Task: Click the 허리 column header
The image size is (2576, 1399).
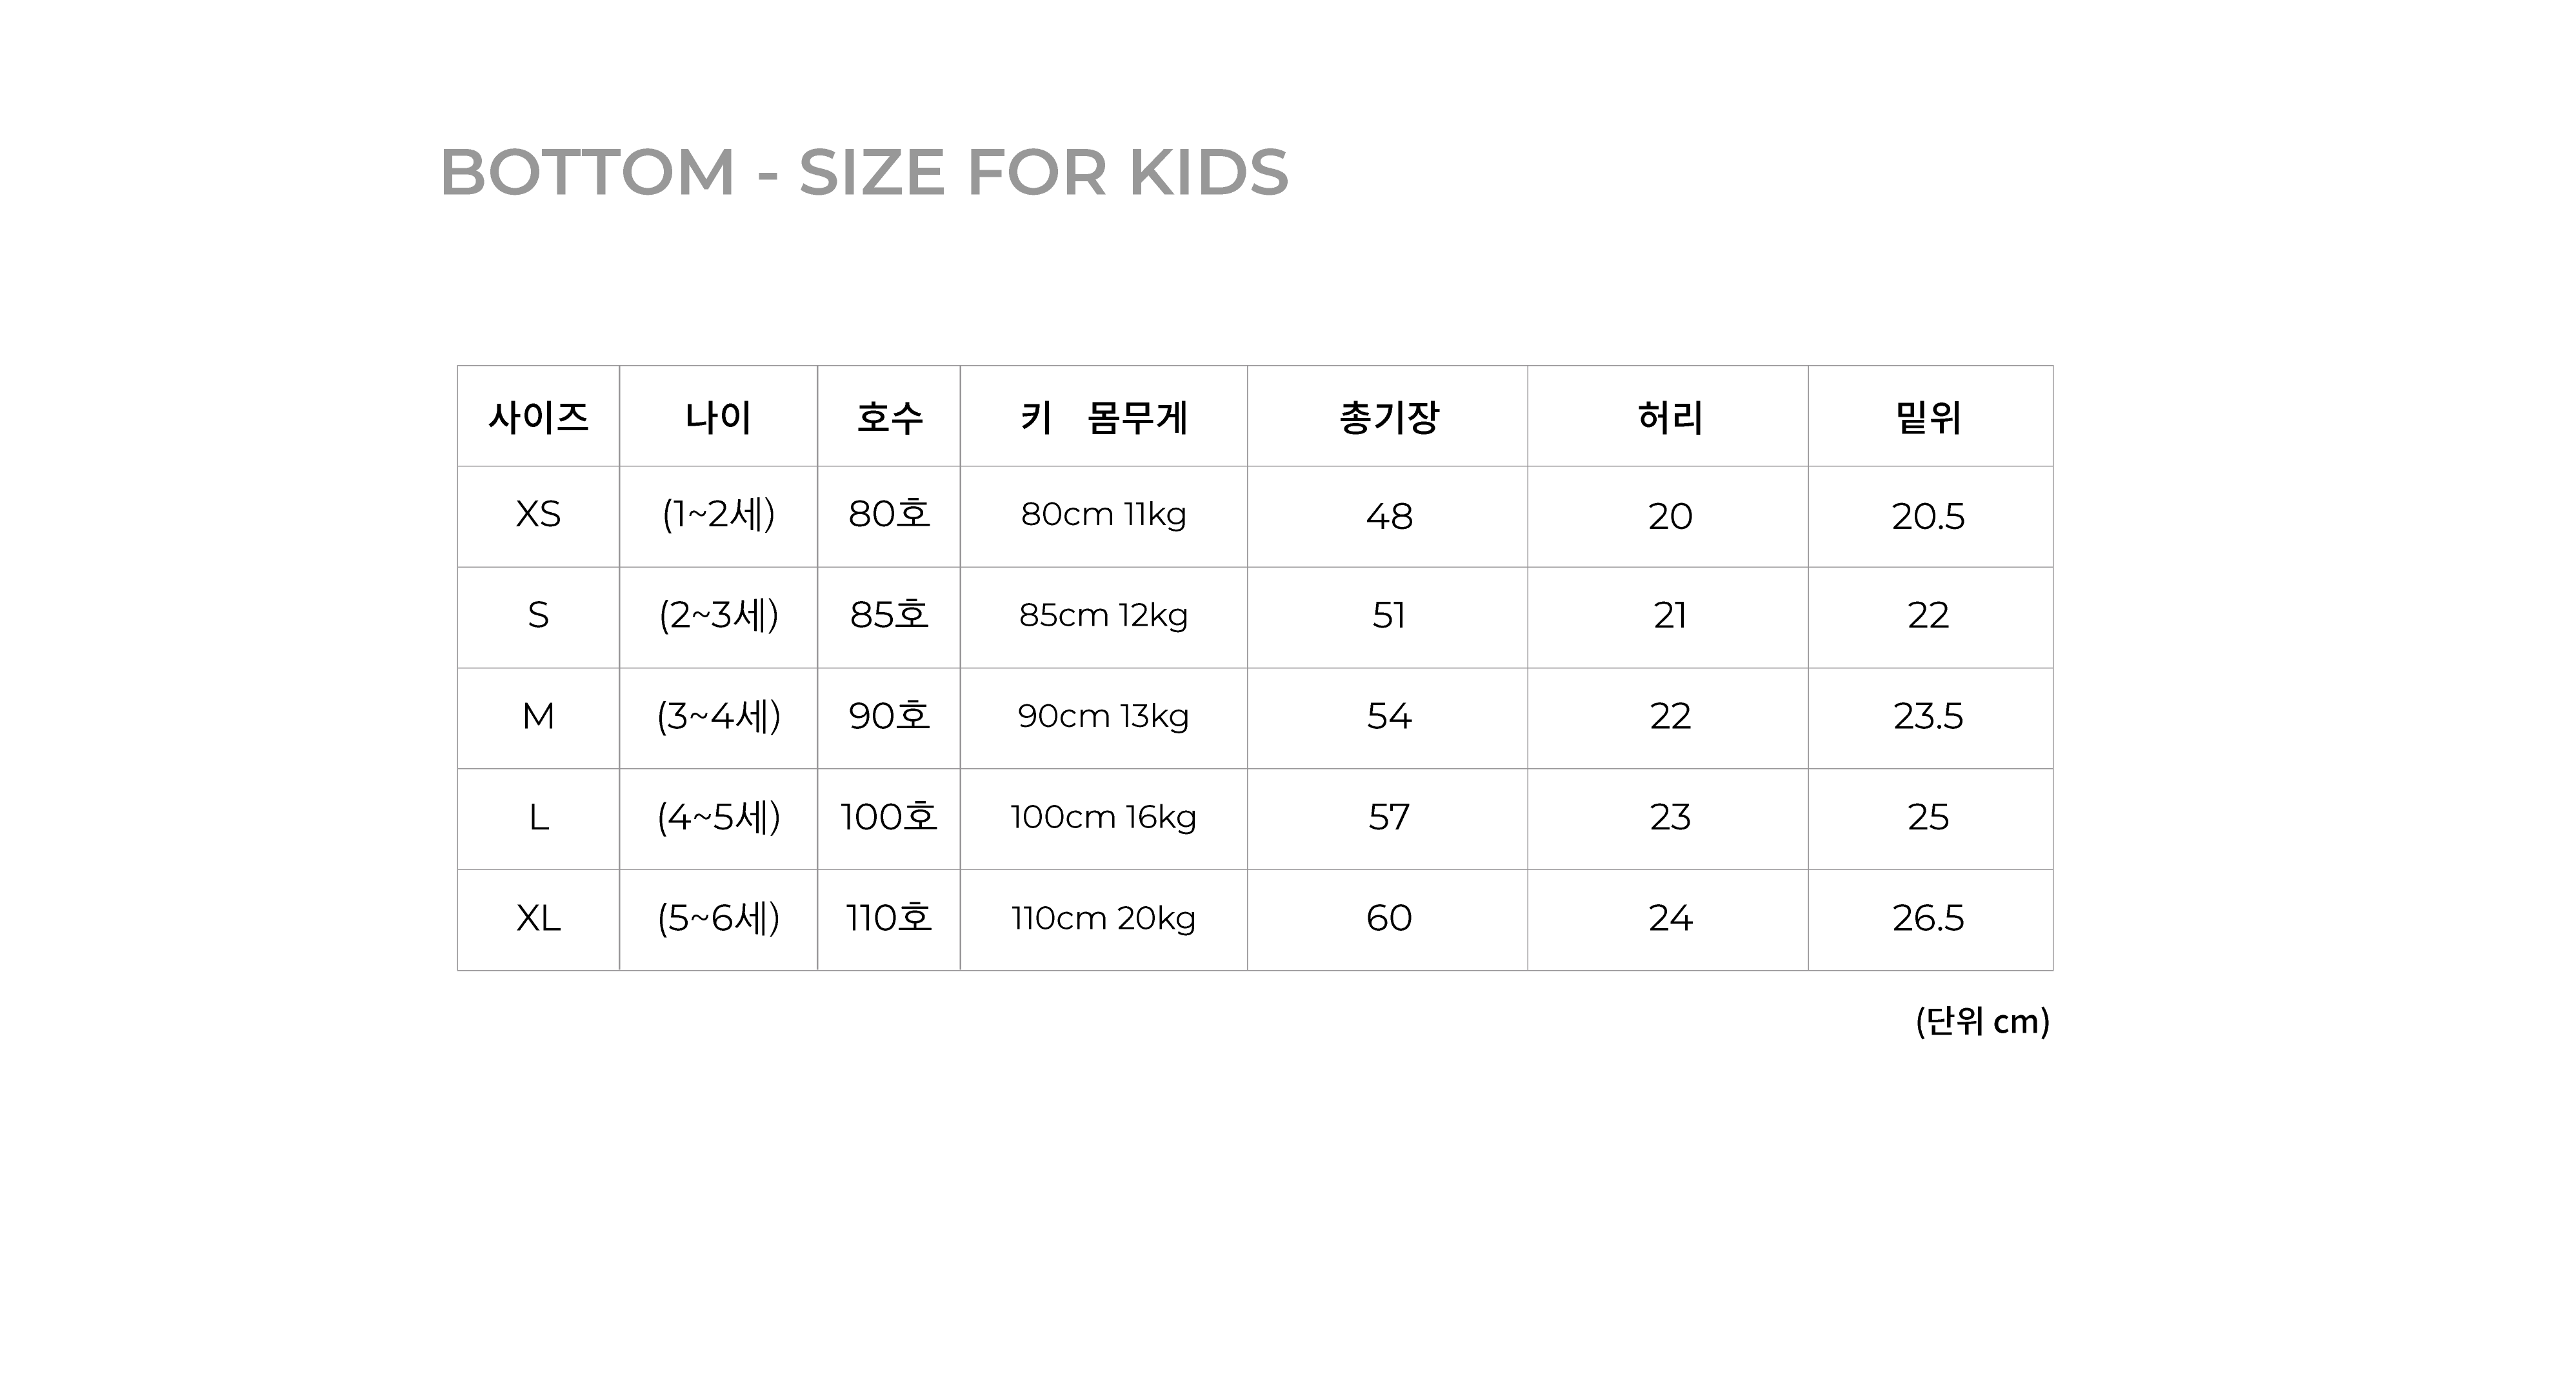Action: tap(1669, 417)
